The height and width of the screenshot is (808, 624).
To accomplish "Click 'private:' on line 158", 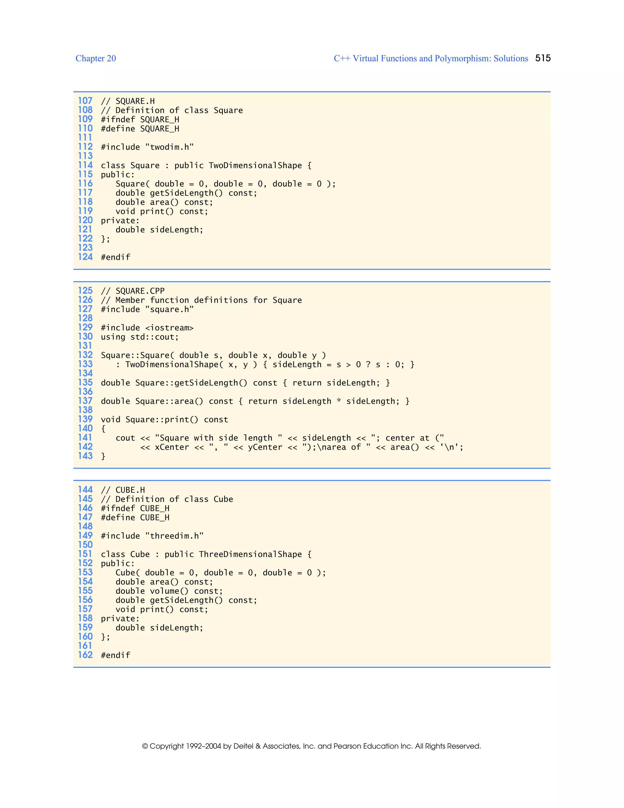I will [x=121, y=619].
